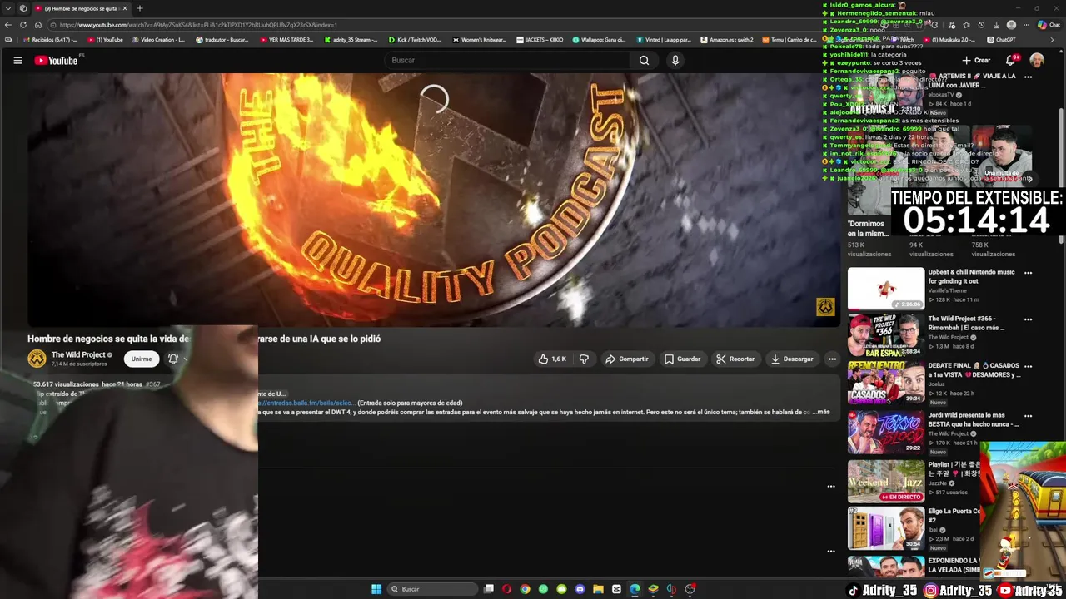Image resolution: width=1066 pixels, height=599 pixels.
Task: Close the Hombre de negocios tab
Action: [125, 8]
